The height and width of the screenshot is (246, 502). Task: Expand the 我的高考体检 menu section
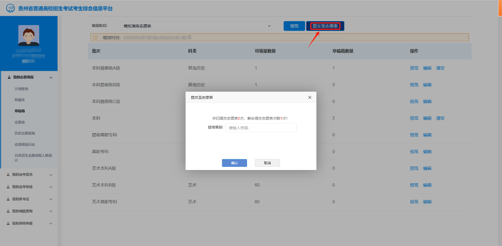click(51, 187)
